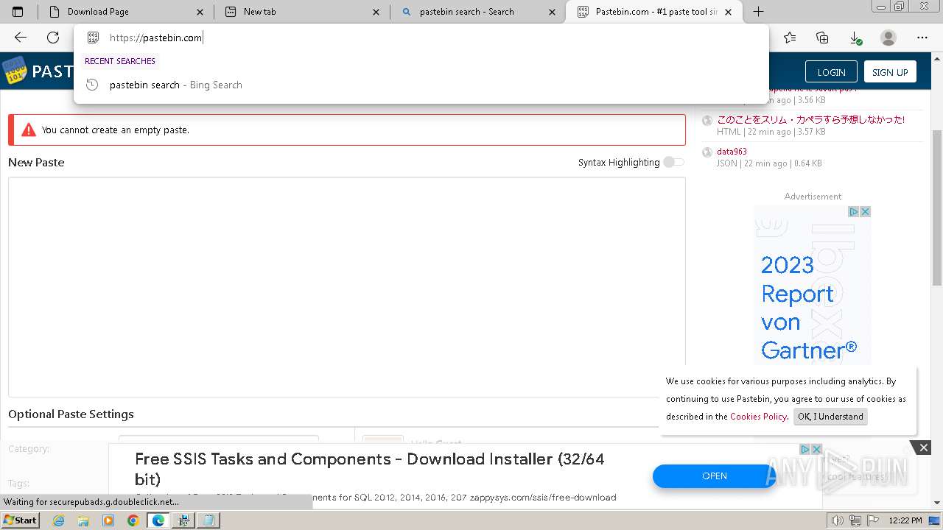Image resolution: width=943 pixels, height=530 pixels.
Task: Choose the pastebin search suggestion
Action: (x=421, y=85)
